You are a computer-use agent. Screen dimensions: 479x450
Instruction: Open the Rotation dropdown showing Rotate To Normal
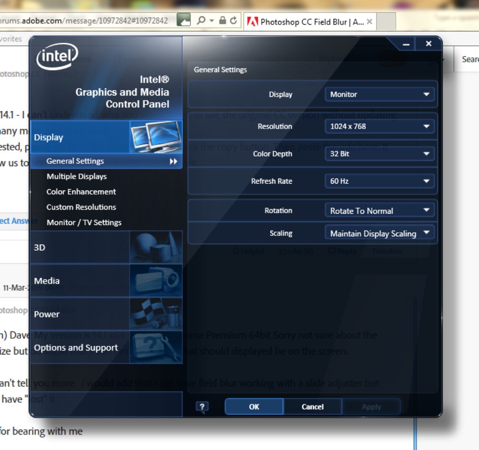379,211
